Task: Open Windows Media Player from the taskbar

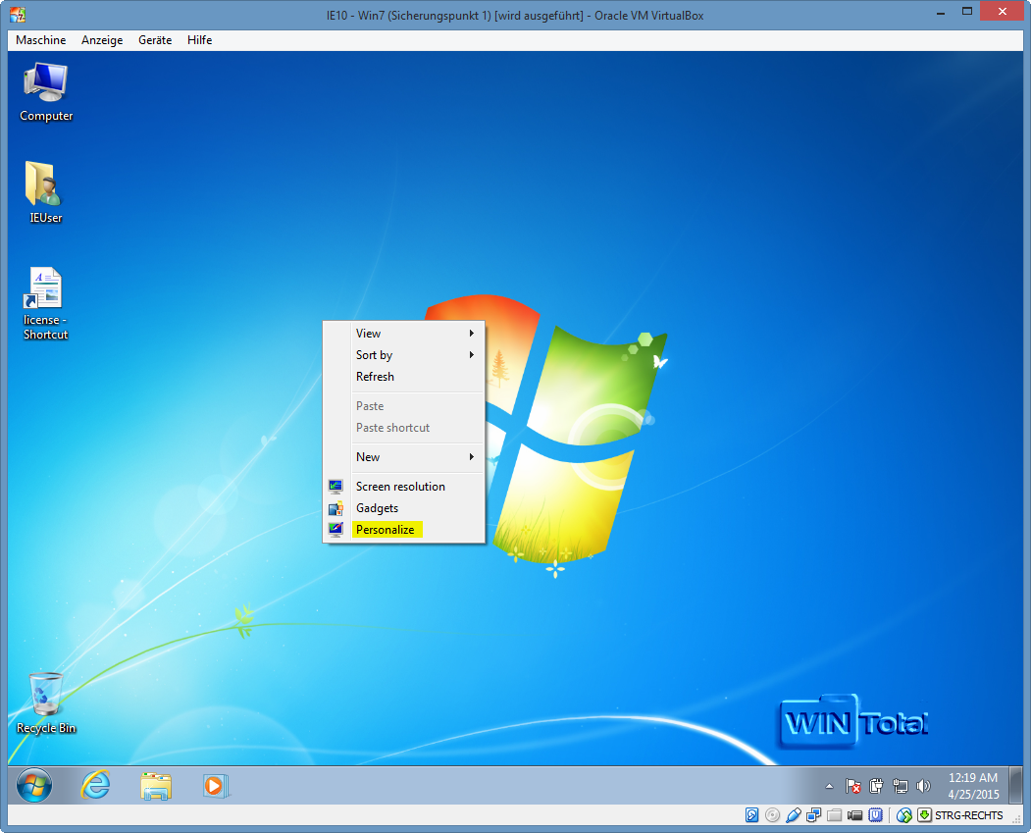Action: click(x=215, y=786)
